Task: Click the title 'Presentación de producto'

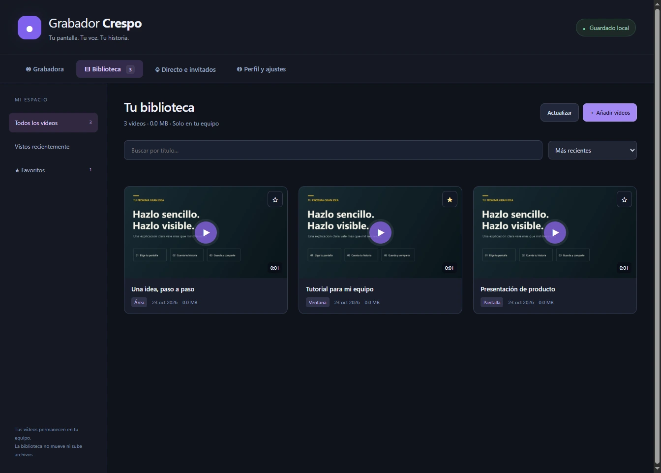Action: [x=518, y=289]
